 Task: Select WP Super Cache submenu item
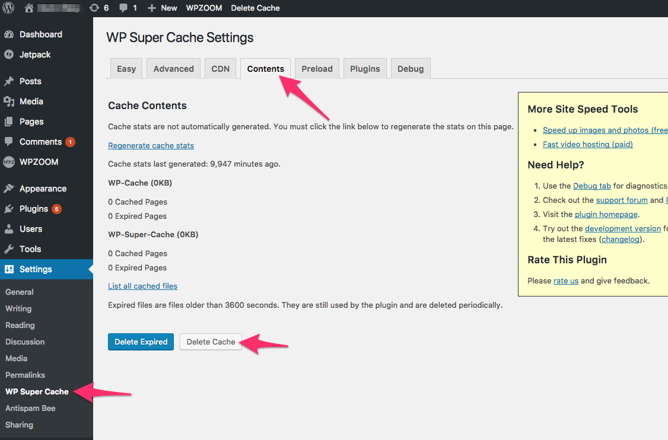tap(37, 392)
